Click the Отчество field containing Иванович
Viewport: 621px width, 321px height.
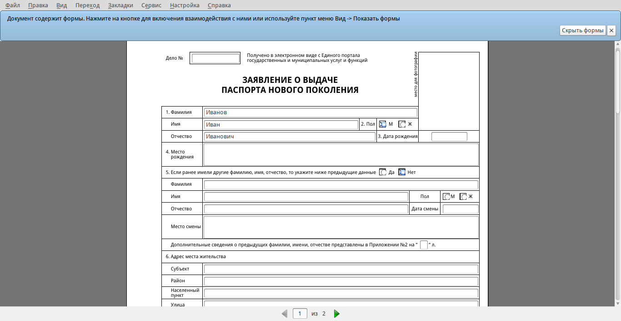click(x=290, y=137)
